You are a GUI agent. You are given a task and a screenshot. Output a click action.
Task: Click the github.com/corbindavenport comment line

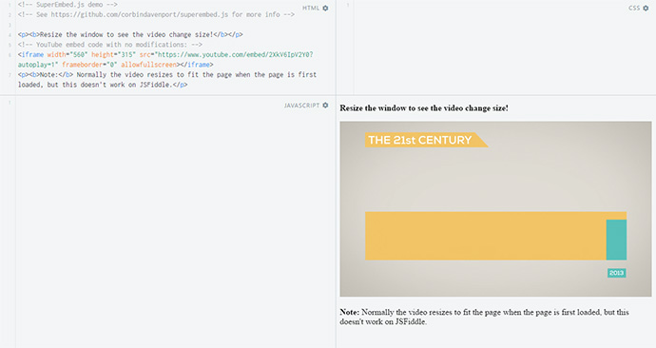156,14
